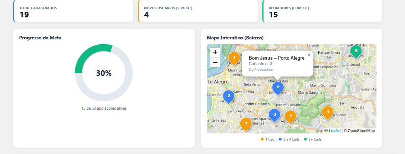Image resolution: width=405 pixels, height=154 pixels.
Task: Click the value 4 under Novos Usuários
Action: coord(147,15)
